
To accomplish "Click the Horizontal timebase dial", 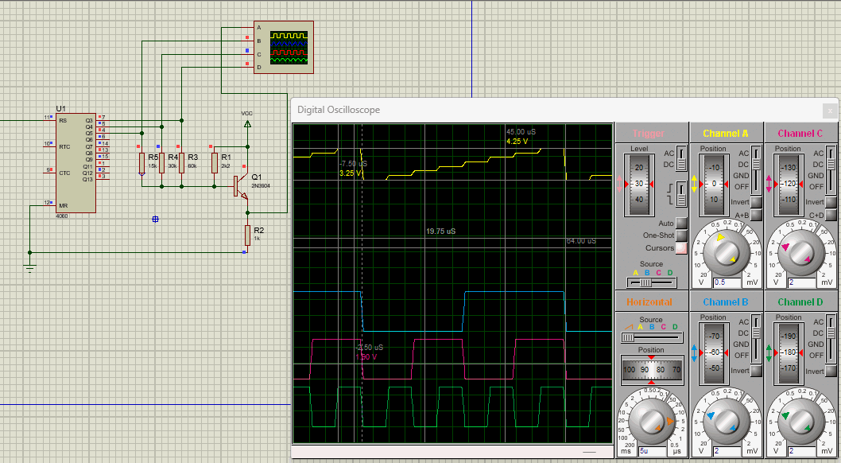I will tap(651, 421).
